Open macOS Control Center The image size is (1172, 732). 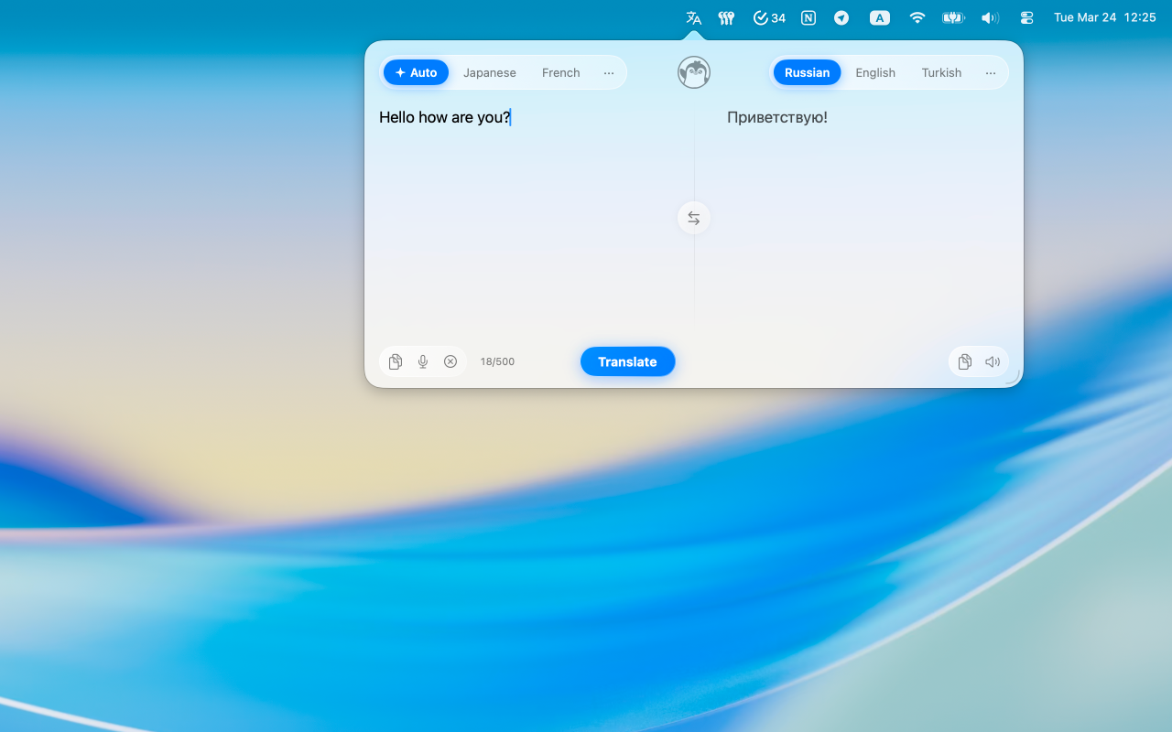coord(1026,17)
